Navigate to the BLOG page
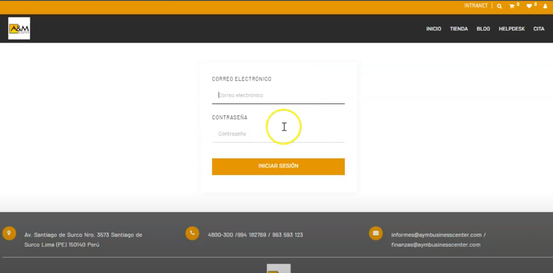 point(483,29)
